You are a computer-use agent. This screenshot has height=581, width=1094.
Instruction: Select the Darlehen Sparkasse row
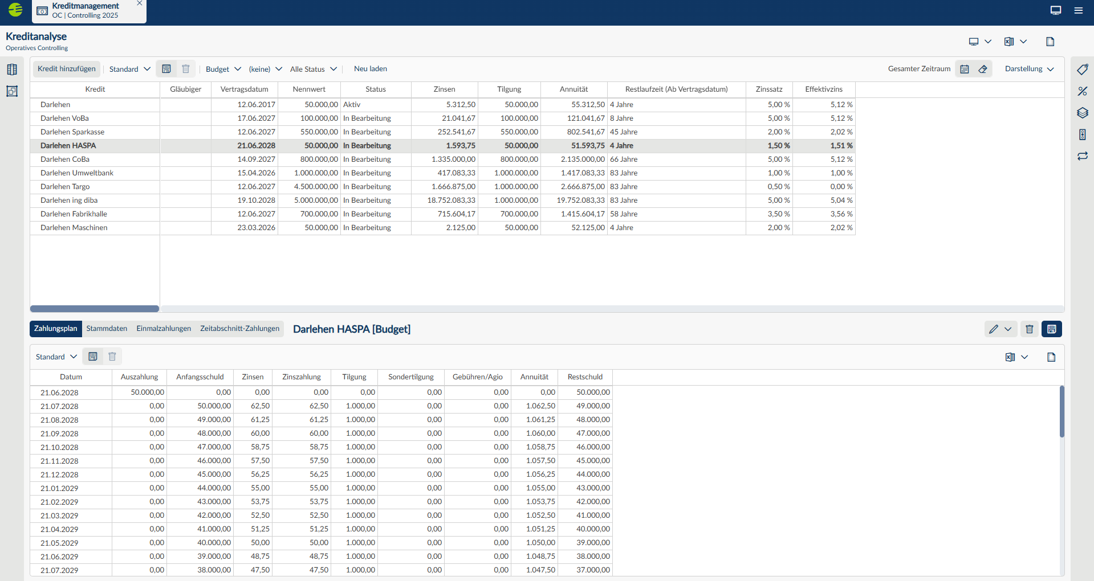[442, 132]
